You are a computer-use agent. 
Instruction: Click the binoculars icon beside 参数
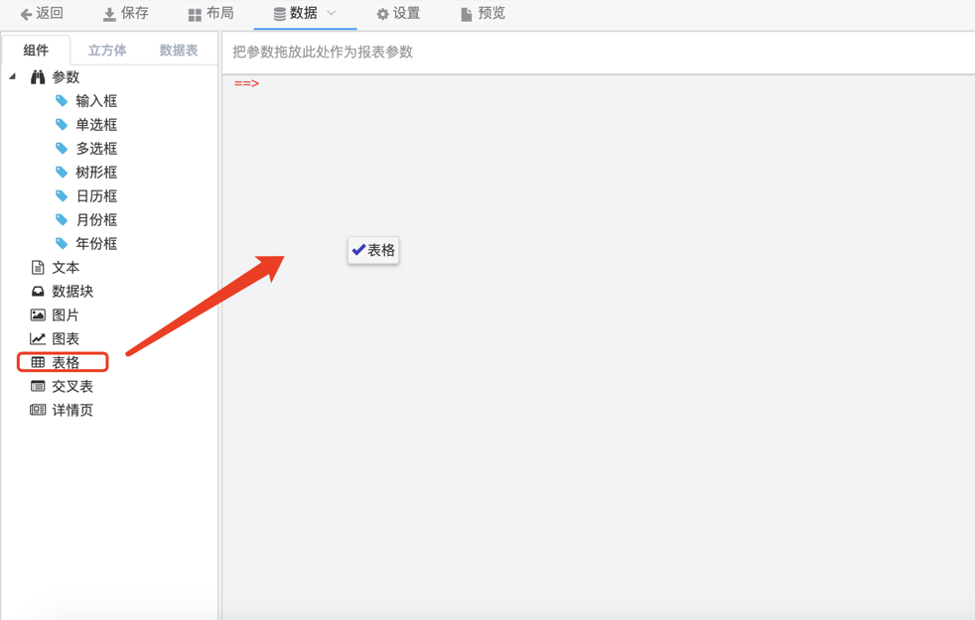pos(38,77)
